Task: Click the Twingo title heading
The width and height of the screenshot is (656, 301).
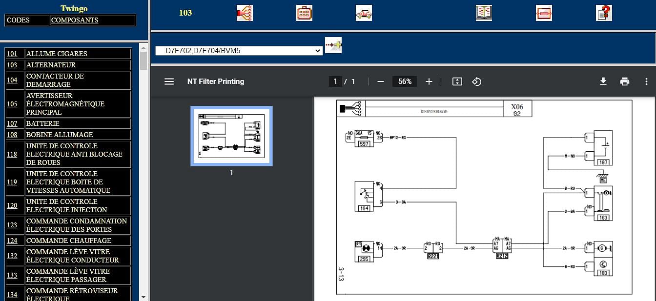Action: click(74, 8)
